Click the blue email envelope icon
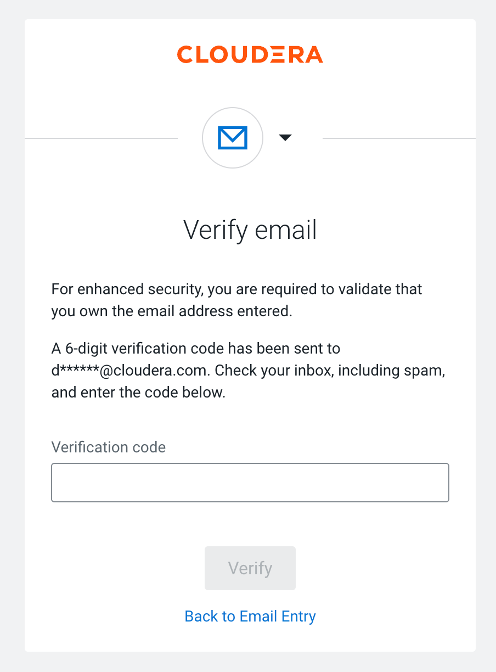496x672 pixels. point(233,137)
